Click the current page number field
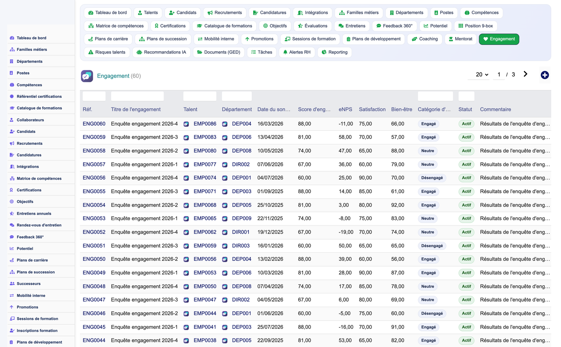The width and height of the screenshot is (561, 347). (x=499, y=75)
